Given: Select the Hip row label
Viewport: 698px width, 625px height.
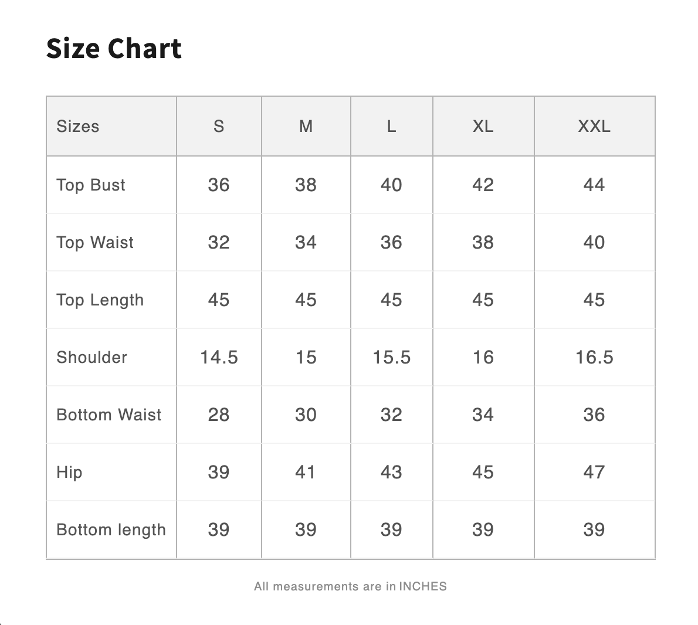Looking at the screenshot, I should (69, 473).
